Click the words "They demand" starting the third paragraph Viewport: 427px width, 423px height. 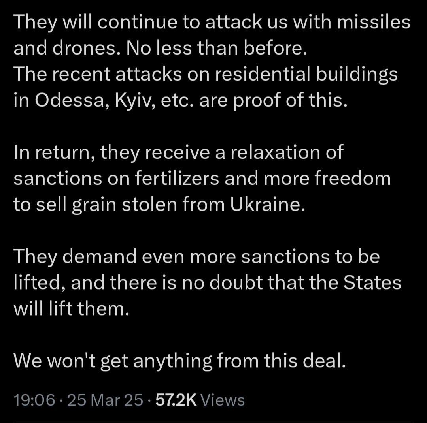[75, 257]
